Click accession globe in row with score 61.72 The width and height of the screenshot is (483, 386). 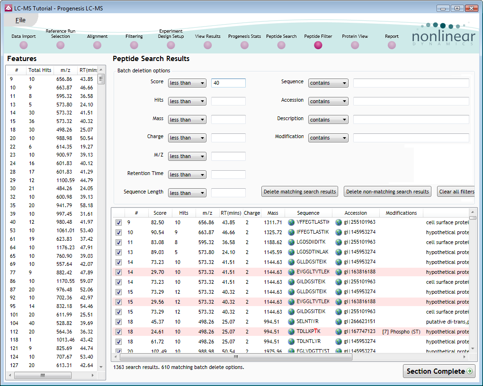point(339,342)
